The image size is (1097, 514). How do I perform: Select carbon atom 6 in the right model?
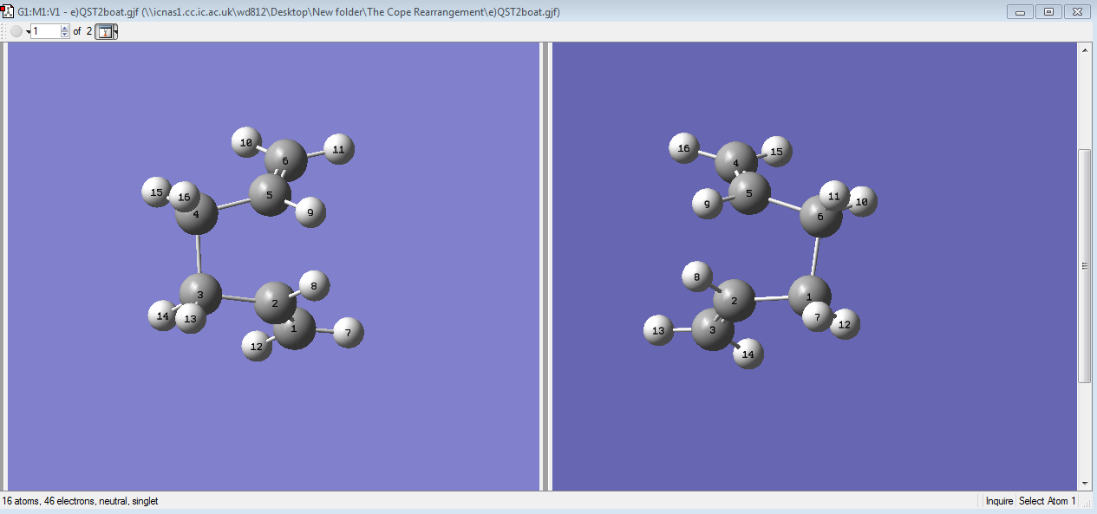tap(820, 216)
